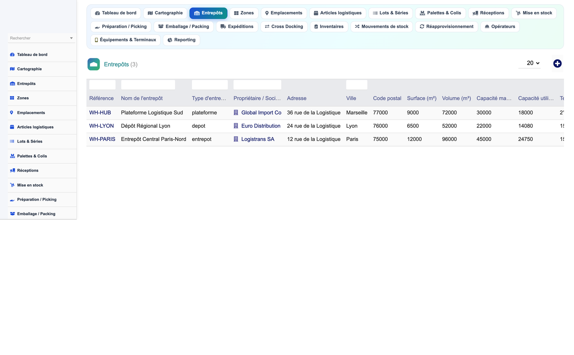Click the Type d'entrepôt filter field

click(x=210, y=85)
